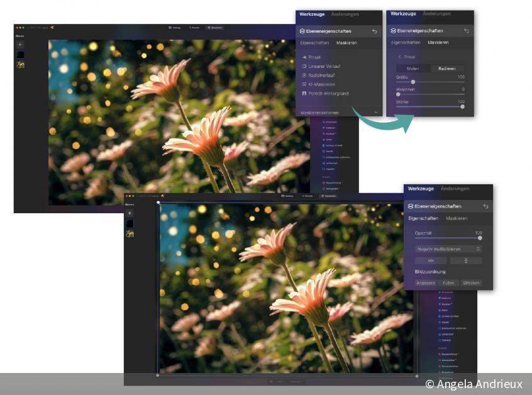Viewport: 532px width, 395px height.
Task: Collapse the Pinsel panel via back chevron
Action: [x=400, y=57]
